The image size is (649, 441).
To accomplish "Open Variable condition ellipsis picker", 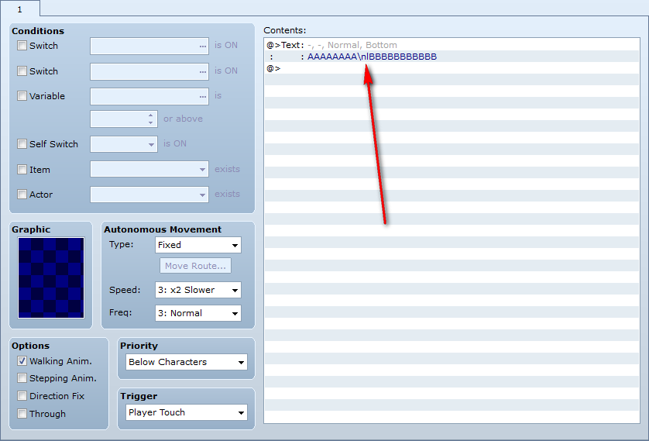I will pos(202,96).
